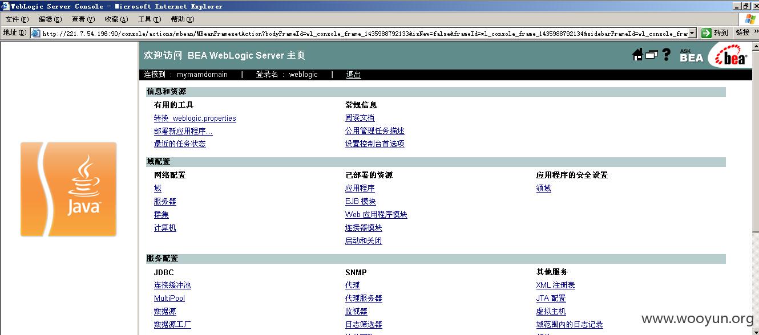The image size is (759, 335).
Task: Click the mymamdomain domain name text
Action: coord(202,75)
